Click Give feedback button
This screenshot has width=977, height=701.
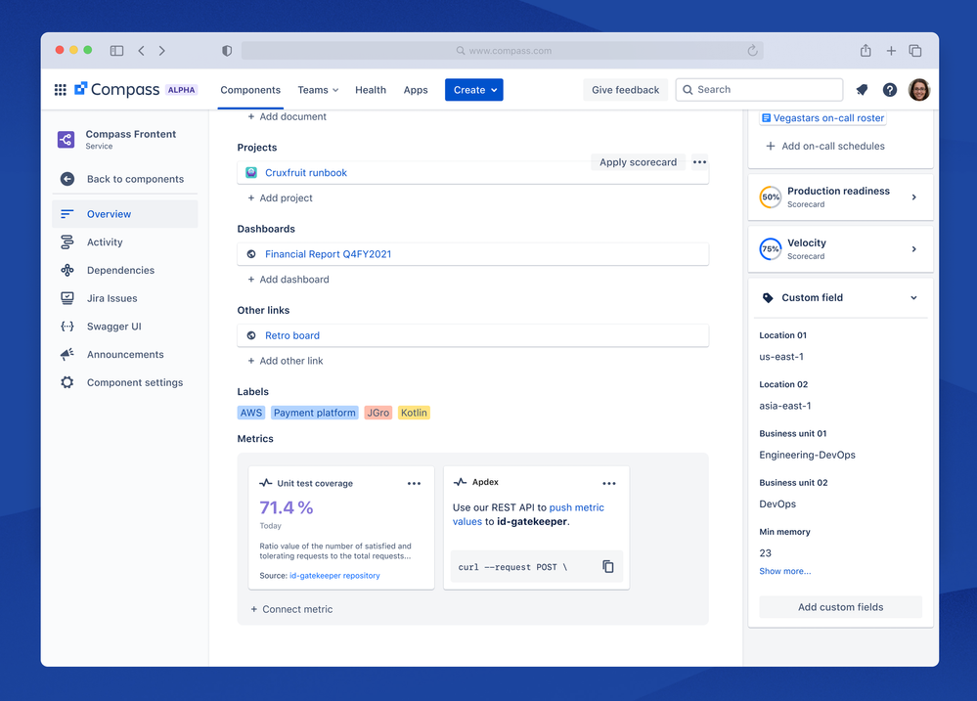(x=626, y=90)
